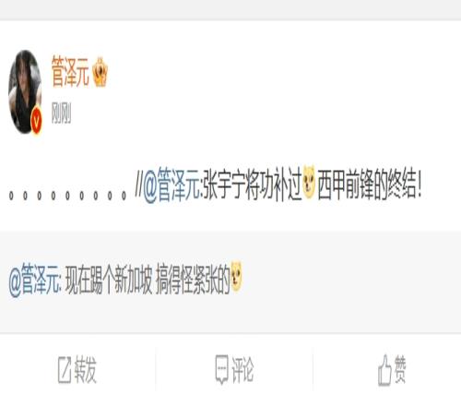Click the text 张宇宁将功补过

[x=252, y=185]
